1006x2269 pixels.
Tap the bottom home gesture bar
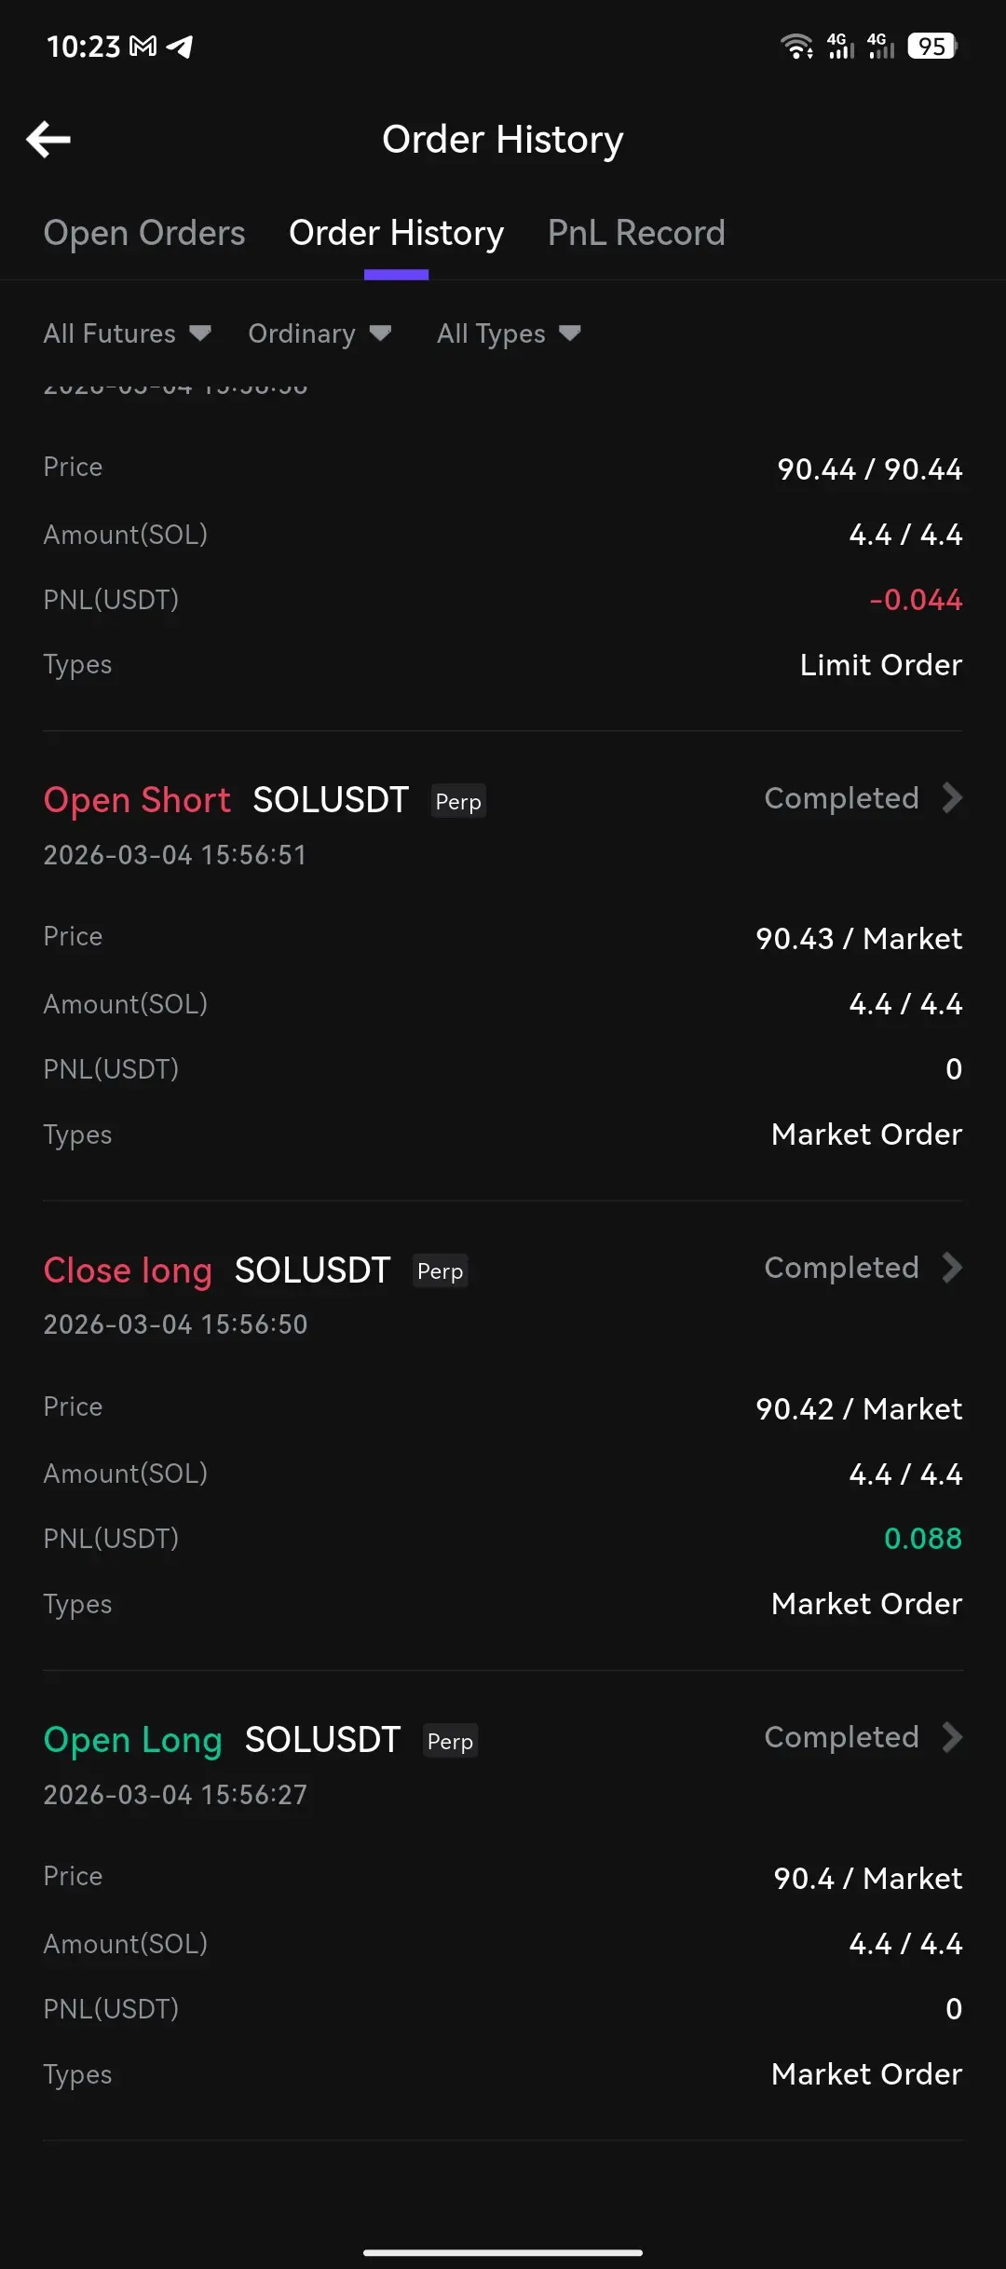tap(503, 2252)
